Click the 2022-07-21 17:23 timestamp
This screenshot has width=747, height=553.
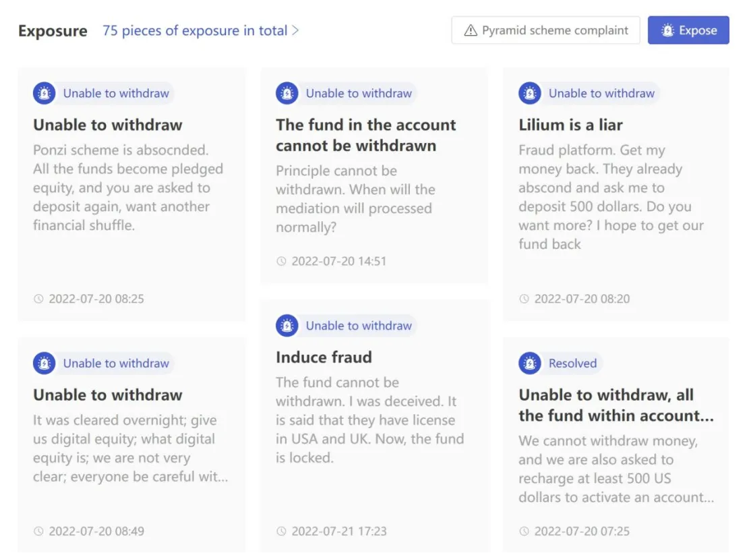338,531
